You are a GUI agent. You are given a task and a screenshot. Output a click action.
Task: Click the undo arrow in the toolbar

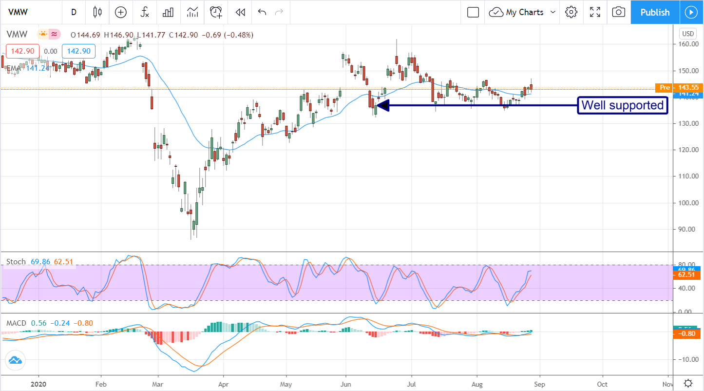pyautogui.click(x=262, y=12)
